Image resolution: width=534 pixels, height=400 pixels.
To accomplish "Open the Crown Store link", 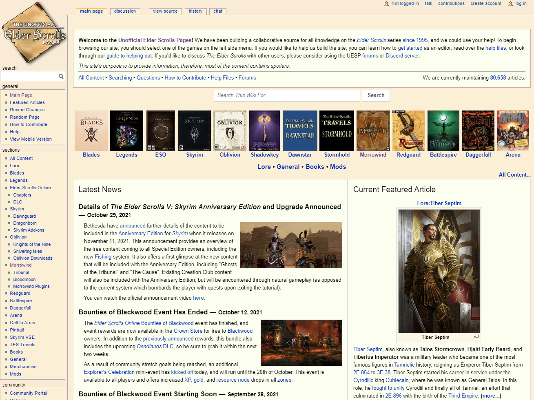I will pyautogui.click(x=188, y=331).
